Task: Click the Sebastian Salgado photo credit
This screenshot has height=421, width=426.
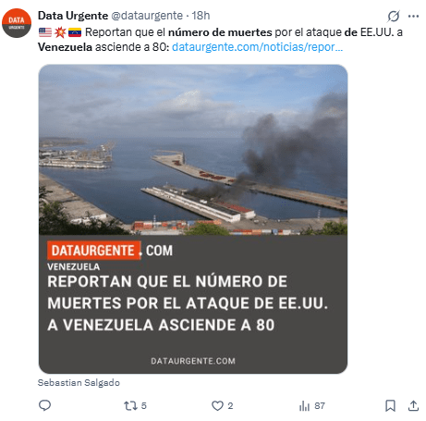Action: pos(79,382)
